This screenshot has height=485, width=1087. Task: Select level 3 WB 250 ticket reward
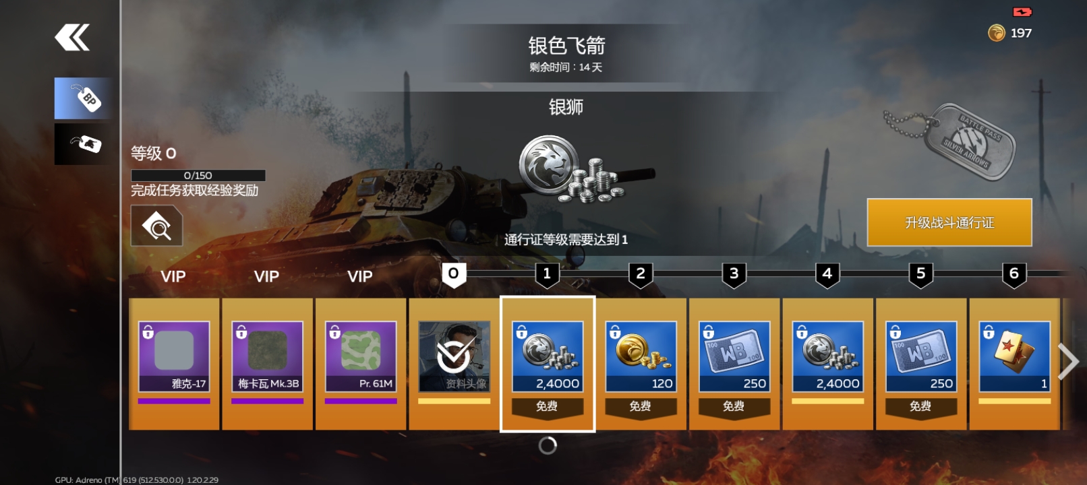pyautogui.click(x=734, y=364)
